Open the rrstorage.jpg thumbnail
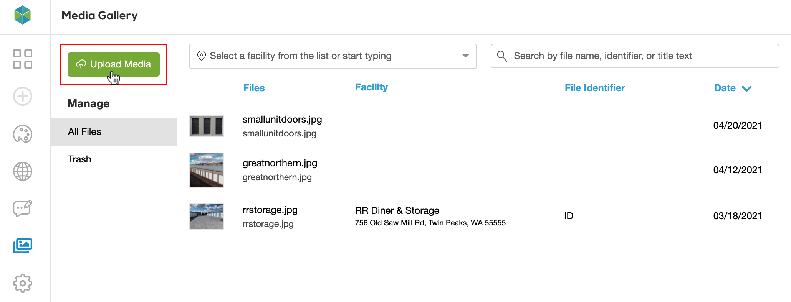Viewport: 791px width, 302px height. 207,217
